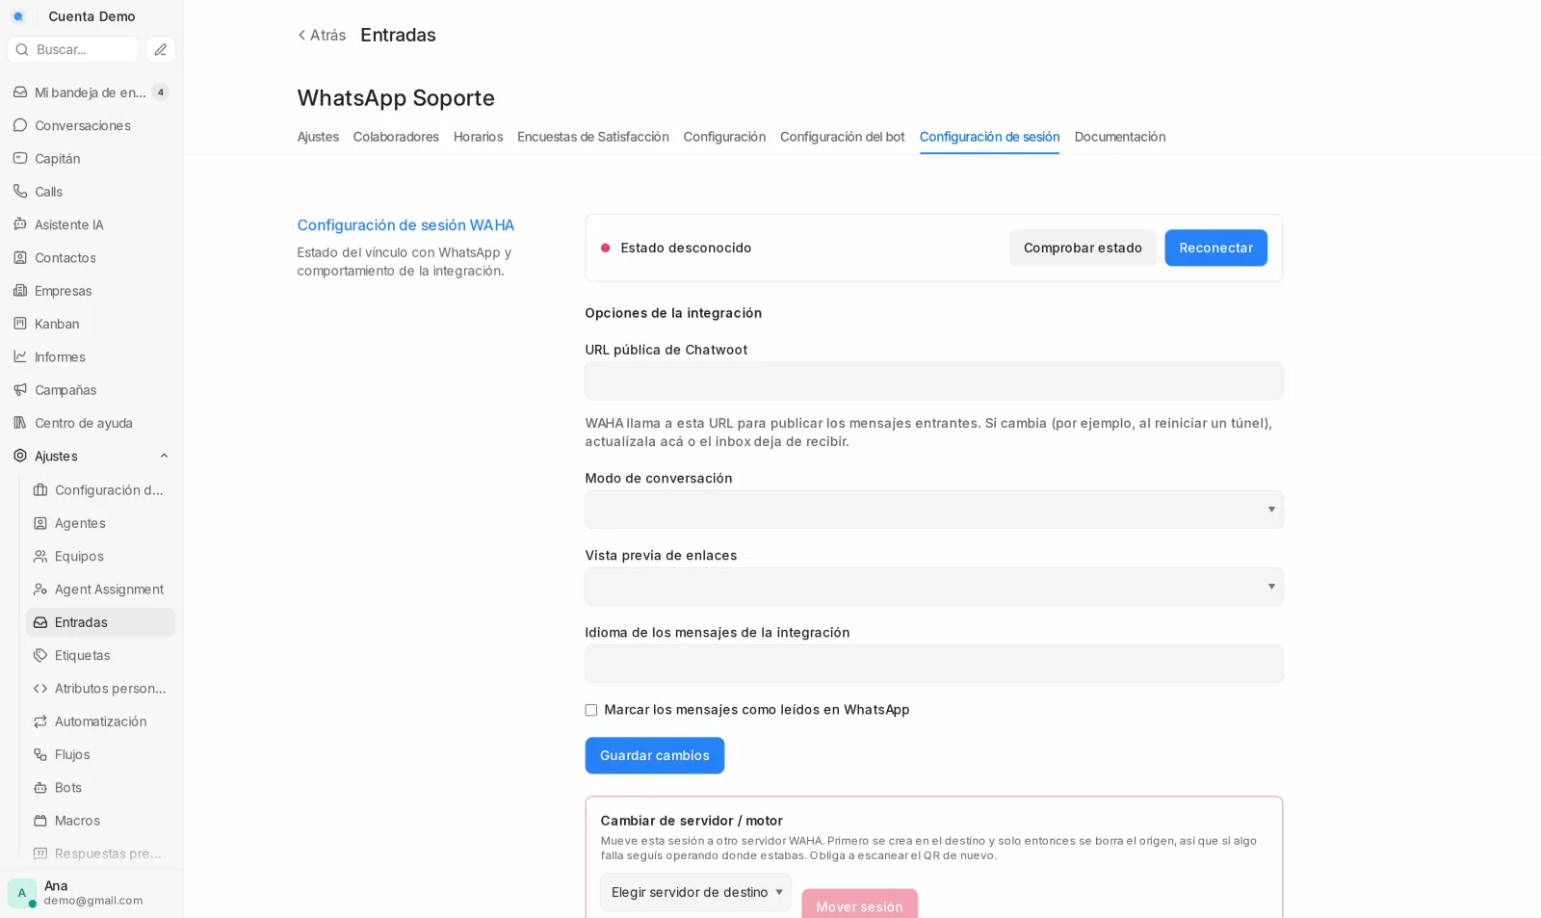Screen dimensions: 1541x918
Task: Check Marcar los mensajes como leídos
Action: 591,710
